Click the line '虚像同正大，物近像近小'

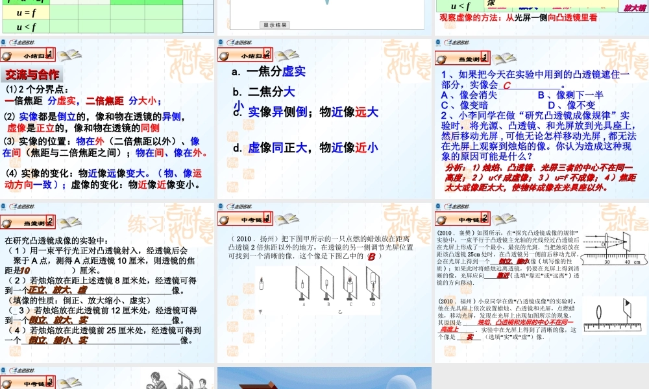tap(313, 148)
